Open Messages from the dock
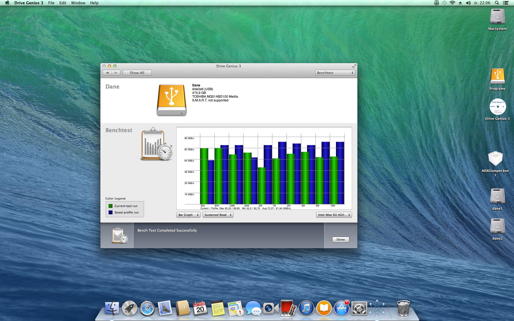The image size is (514, 321). tap(253, 308)
